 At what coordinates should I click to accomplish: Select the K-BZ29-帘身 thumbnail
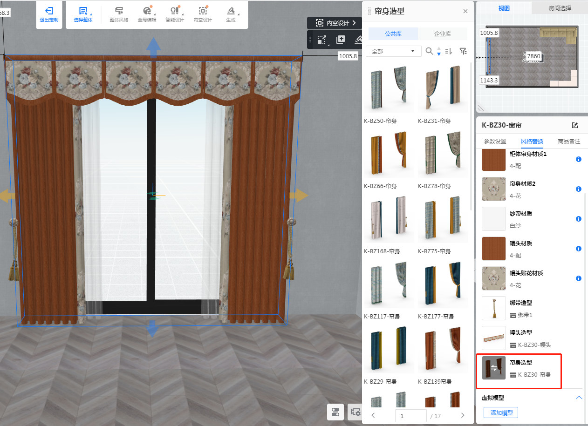point(389,347)
